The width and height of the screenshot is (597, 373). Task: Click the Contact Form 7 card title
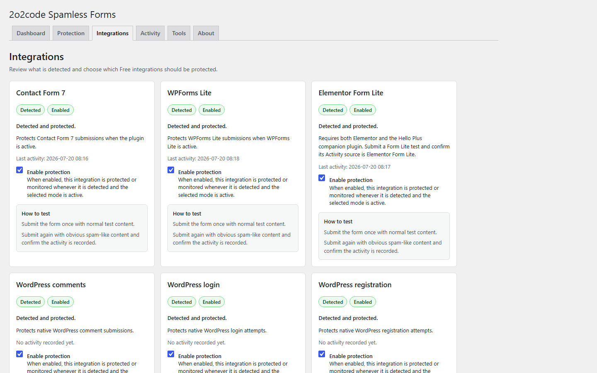[41, 93]
